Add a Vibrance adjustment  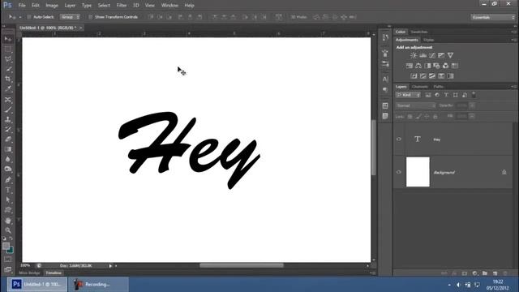450,55
